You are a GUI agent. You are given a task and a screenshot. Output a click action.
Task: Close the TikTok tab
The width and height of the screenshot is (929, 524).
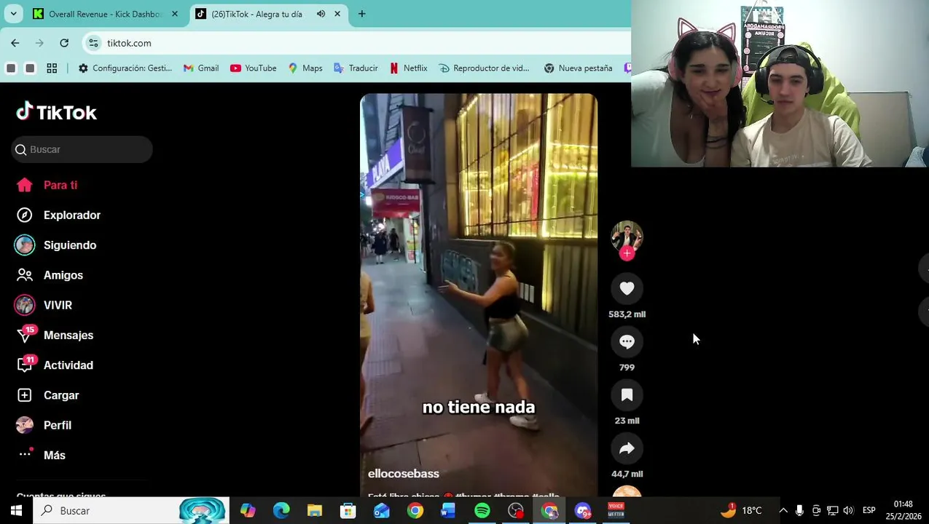(337, 14)
